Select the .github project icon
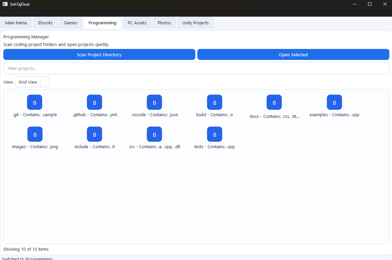This screenshot has width=392, height=260. tap(95, 102)
